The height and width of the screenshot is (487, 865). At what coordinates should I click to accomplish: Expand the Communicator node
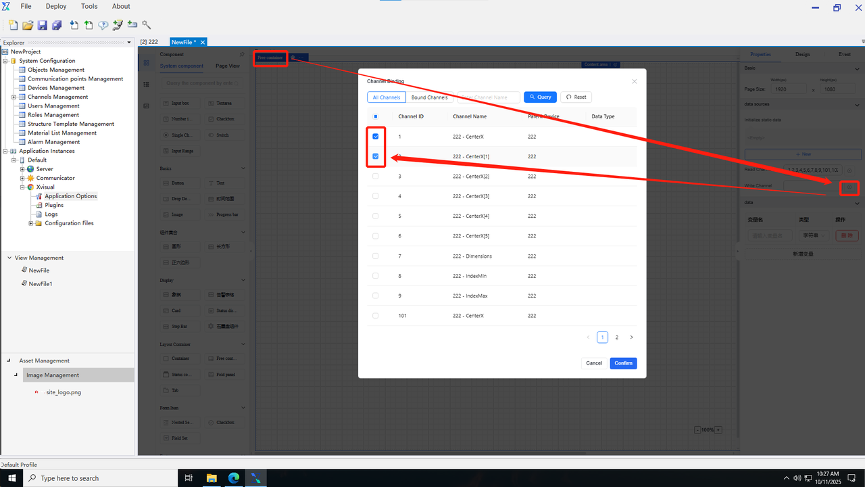coord(22,178)
